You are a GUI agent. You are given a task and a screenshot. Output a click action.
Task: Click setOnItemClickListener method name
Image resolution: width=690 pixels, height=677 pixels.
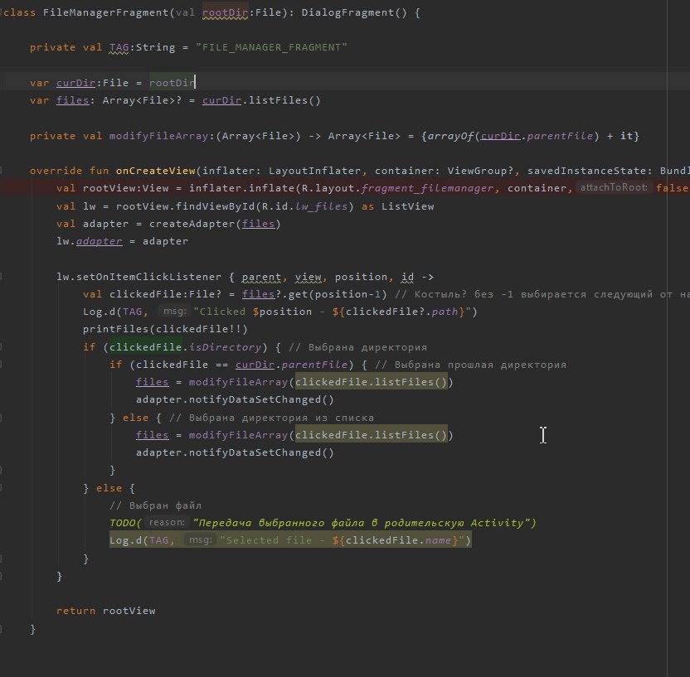click(x=148, y=277)
